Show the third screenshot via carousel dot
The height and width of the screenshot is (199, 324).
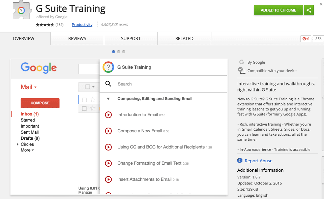point(124,52)
